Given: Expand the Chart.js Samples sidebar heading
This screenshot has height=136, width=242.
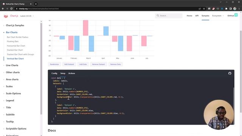Looking at the screenshot, I should (x=15, y=25).
